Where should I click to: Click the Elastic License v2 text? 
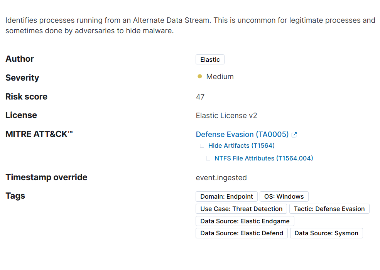click(x=226, y=116)
